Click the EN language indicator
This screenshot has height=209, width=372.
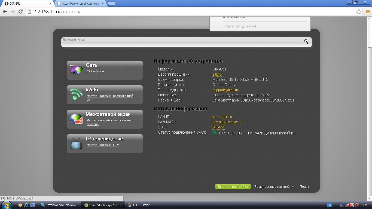[329, 205]
